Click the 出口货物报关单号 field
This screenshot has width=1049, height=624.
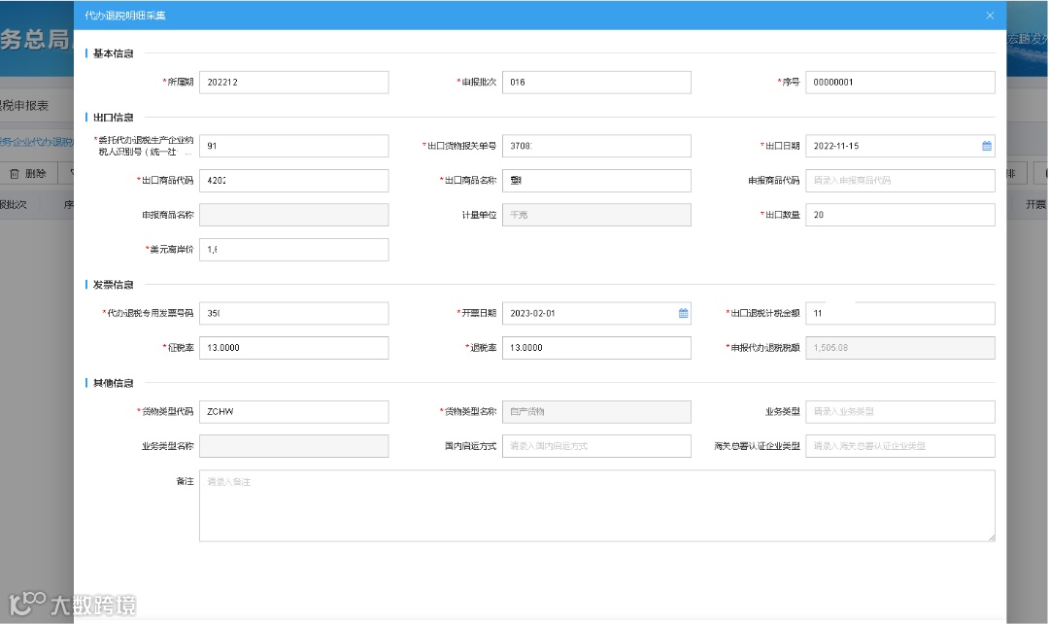tap(596, 146)
